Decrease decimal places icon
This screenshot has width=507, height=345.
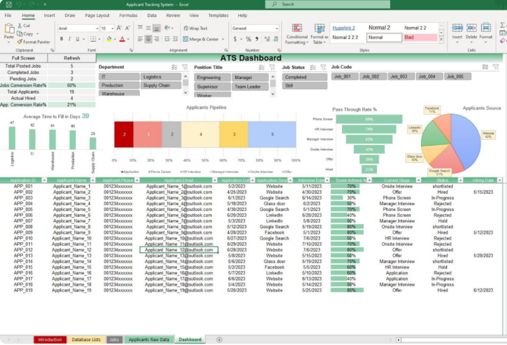tap(275, 39)
